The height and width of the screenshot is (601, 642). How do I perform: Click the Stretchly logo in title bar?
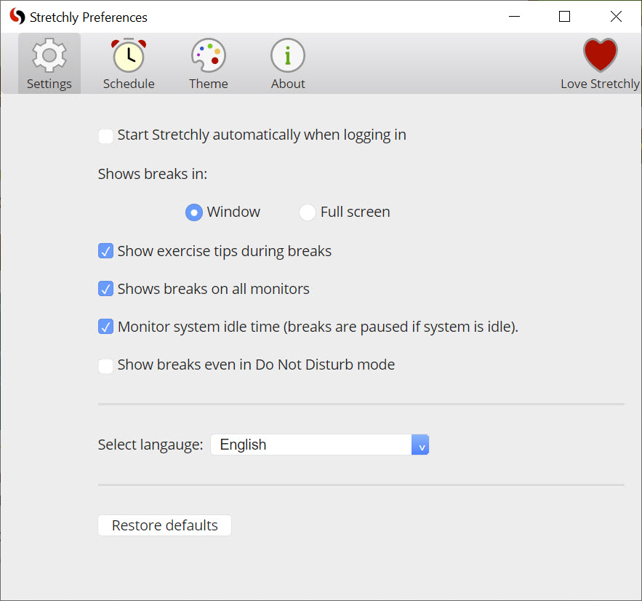pos(17,17)
